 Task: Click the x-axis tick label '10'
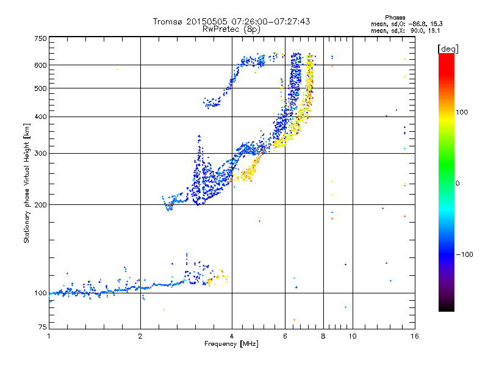[353, 336]
